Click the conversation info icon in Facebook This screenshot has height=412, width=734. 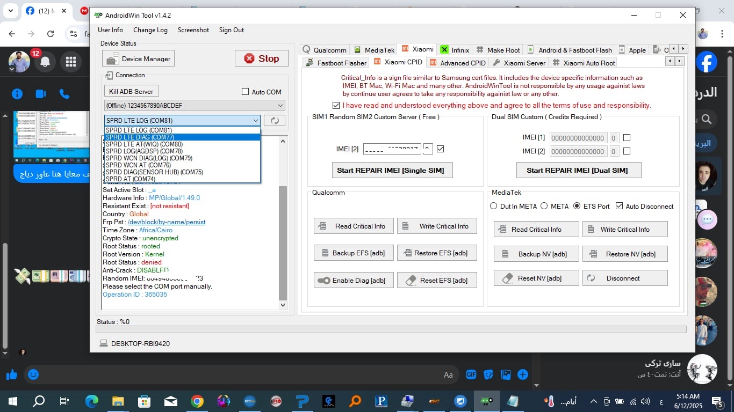point(17,94)
